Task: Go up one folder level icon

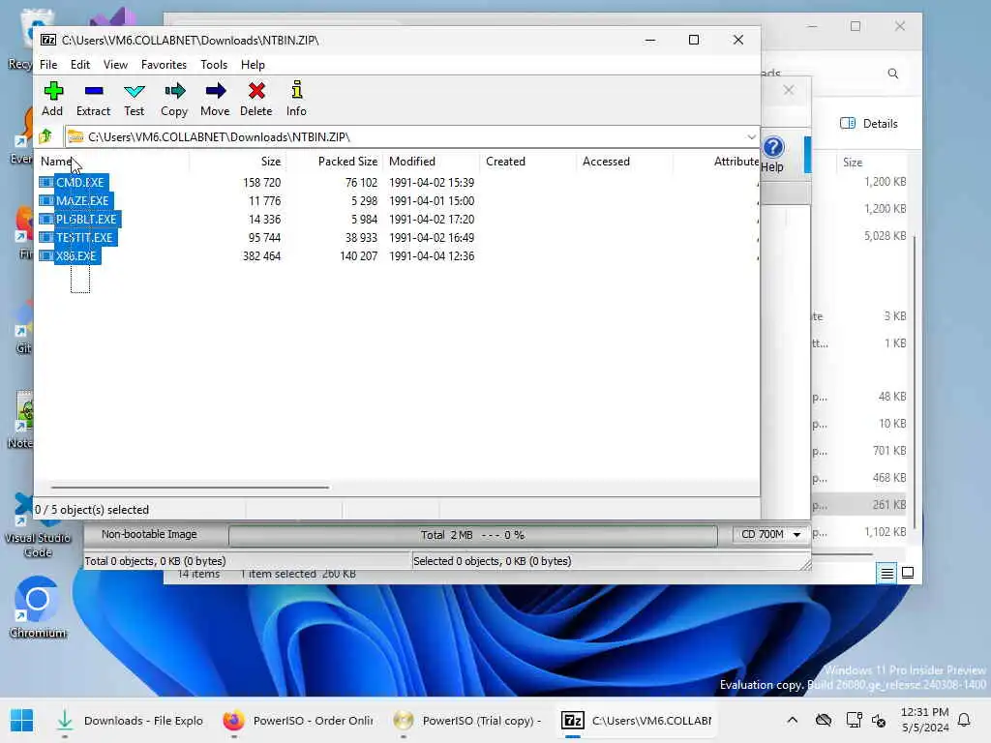Action: pos(45,135)
